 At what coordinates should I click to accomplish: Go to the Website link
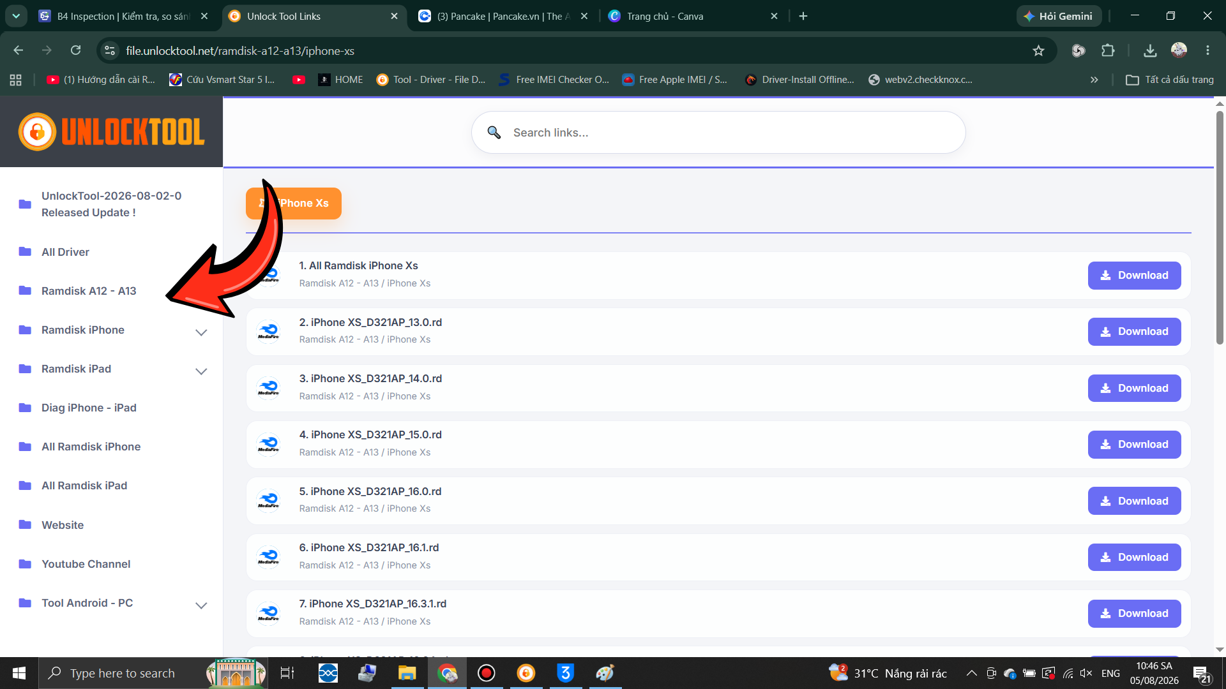tap(63, 525)
